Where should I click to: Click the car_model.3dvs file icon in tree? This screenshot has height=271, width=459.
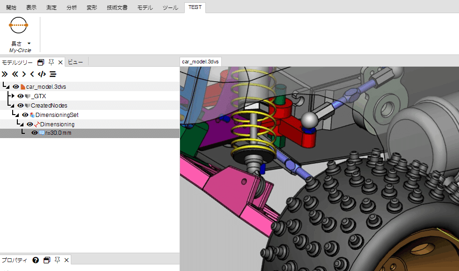pyautogui.click(x=23, y=87)
